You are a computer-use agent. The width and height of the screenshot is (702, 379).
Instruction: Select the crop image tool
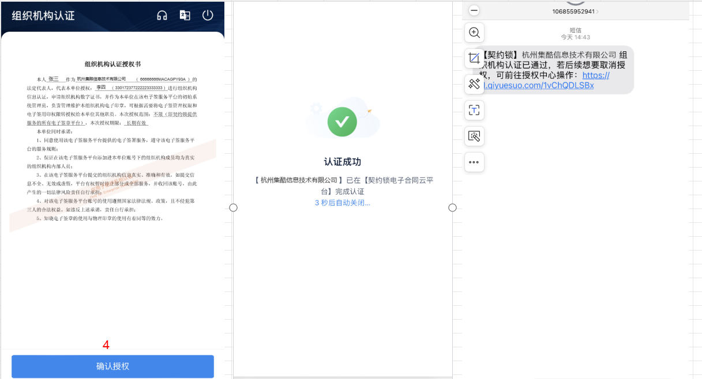pos(474,58)
